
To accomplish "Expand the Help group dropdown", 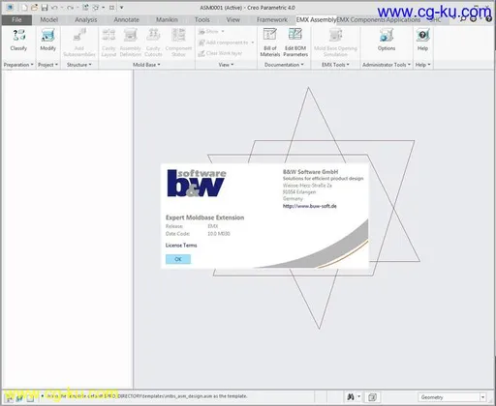I will [x=422, y=65].
